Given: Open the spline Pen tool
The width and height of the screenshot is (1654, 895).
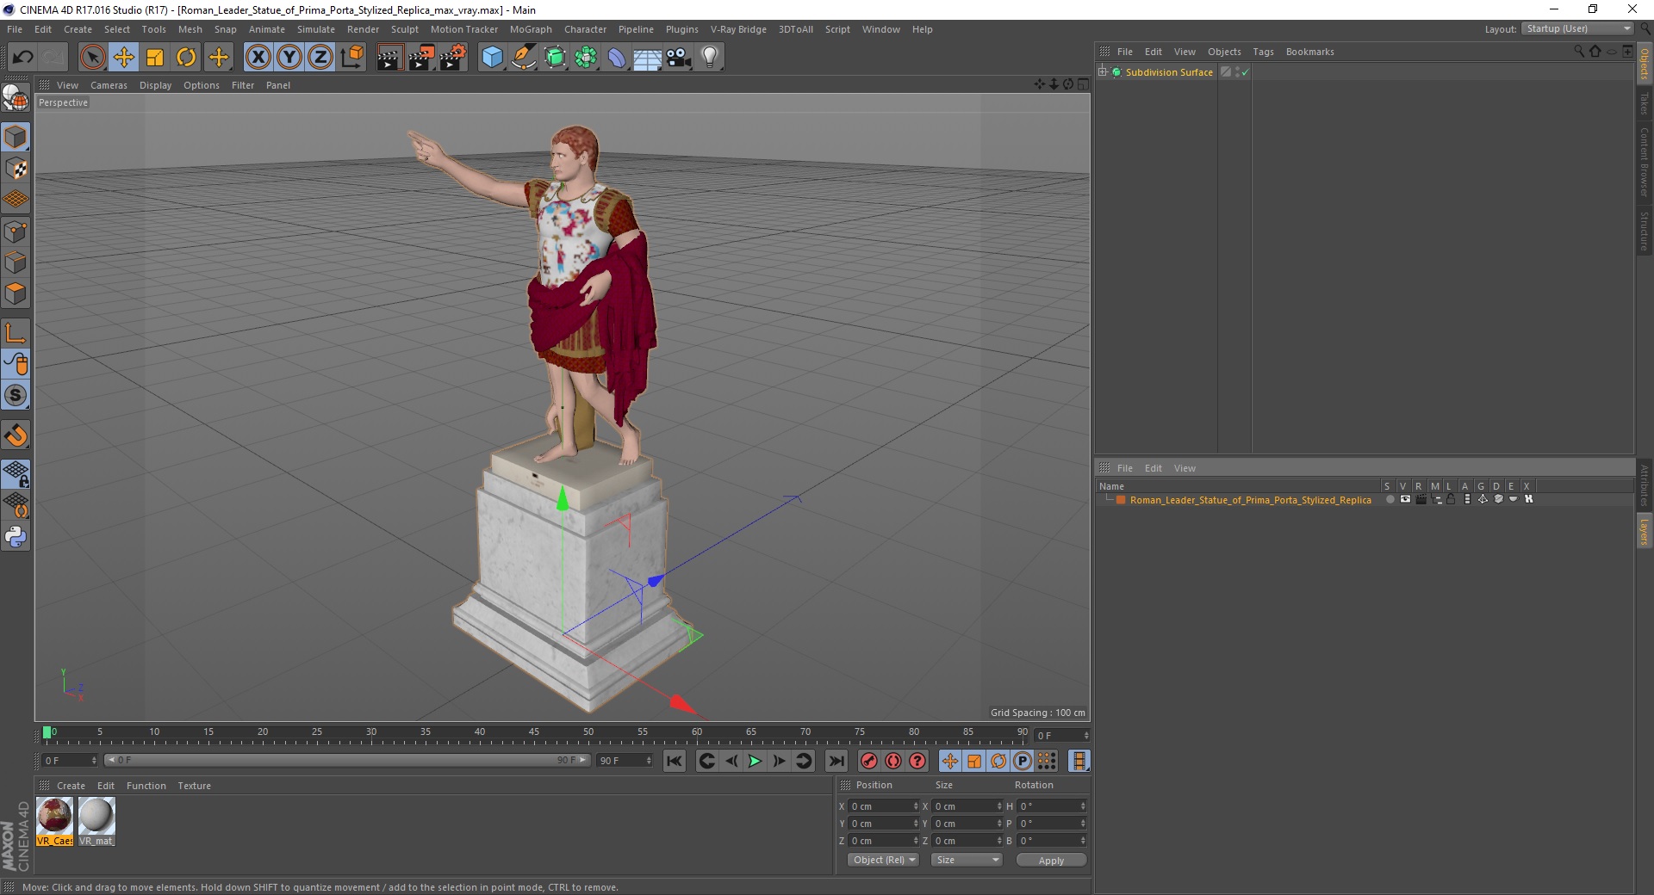Looking at the screenshot, I should pyautogui.click(x=524, y=58).
